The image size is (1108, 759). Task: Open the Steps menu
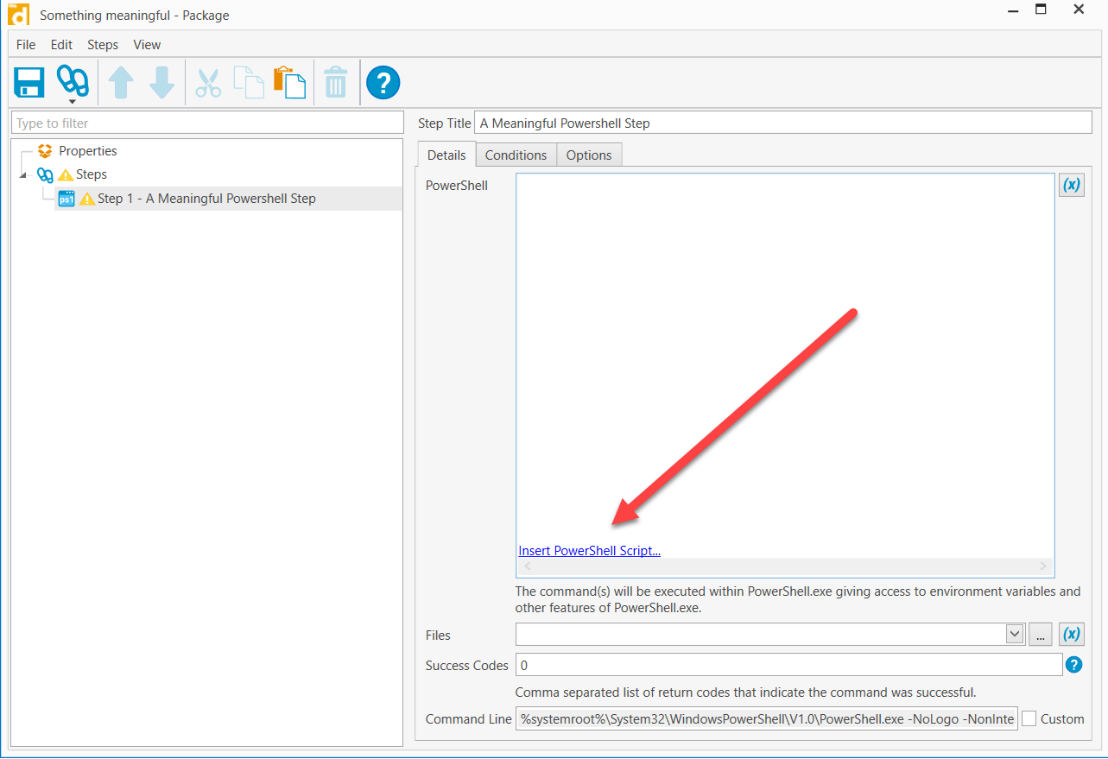click(103, 45)
